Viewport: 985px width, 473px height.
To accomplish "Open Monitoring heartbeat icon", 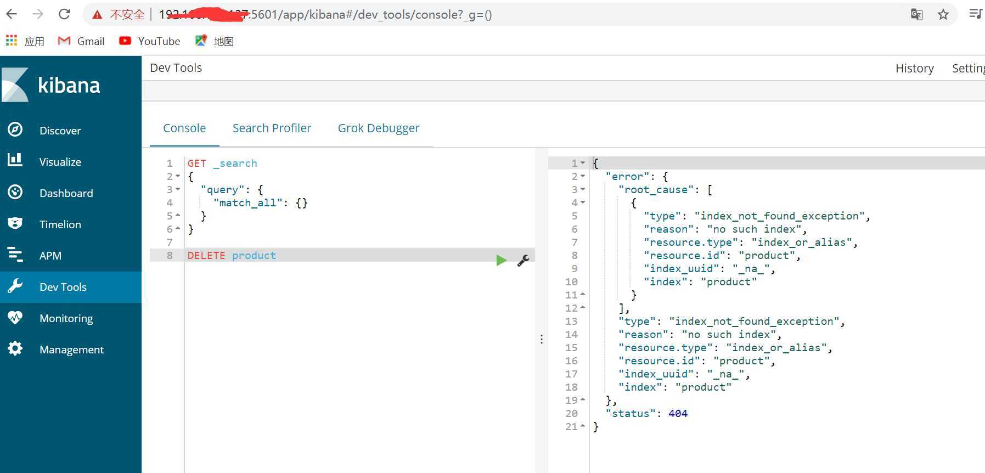I will 15,317.
